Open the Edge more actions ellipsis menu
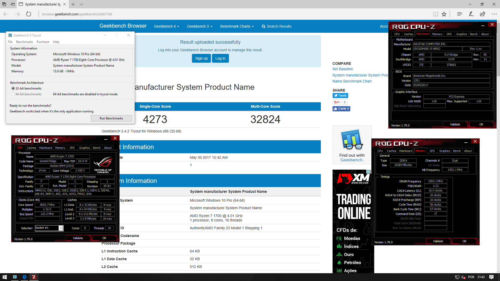 tap(494, 14)
